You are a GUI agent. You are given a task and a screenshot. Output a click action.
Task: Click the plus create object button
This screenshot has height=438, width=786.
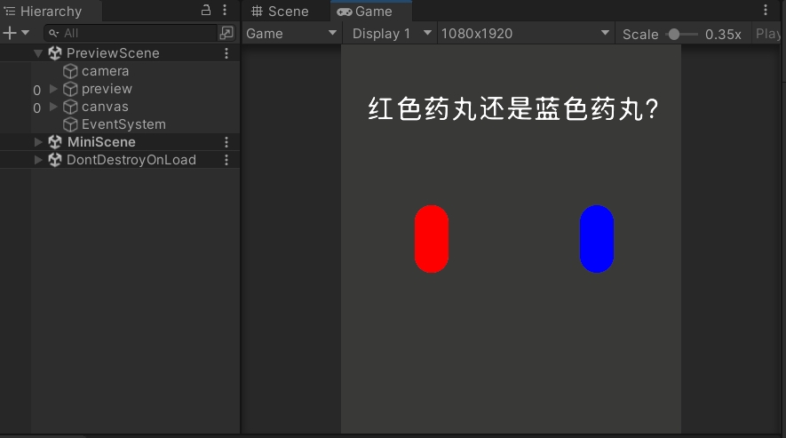click(10, 33)
